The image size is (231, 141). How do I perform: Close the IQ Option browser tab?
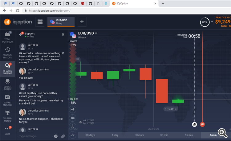(x=155, y=3)
